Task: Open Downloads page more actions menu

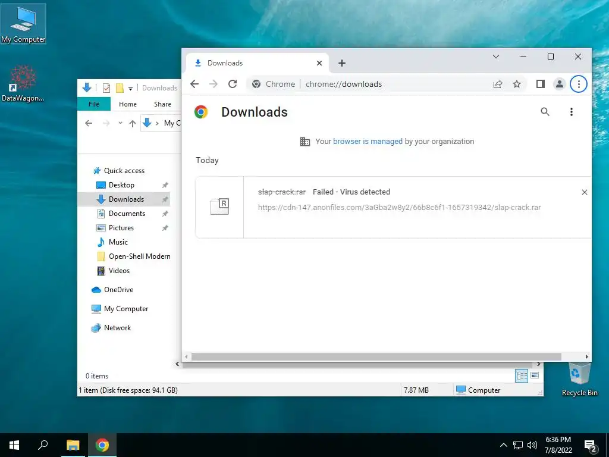Action: pyautogui.click(x=571, y=112)
